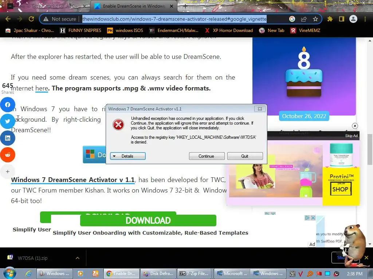Follow the 'here' dream scenes link
Viewport: 373px width, 279px height.
[x=42, y=88]
